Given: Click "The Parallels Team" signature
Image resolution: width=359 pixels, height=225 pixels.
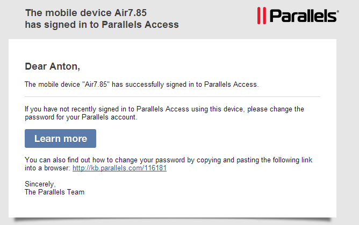Looking at the screenshot, I should pyautogui.click(x=54, y=192).
